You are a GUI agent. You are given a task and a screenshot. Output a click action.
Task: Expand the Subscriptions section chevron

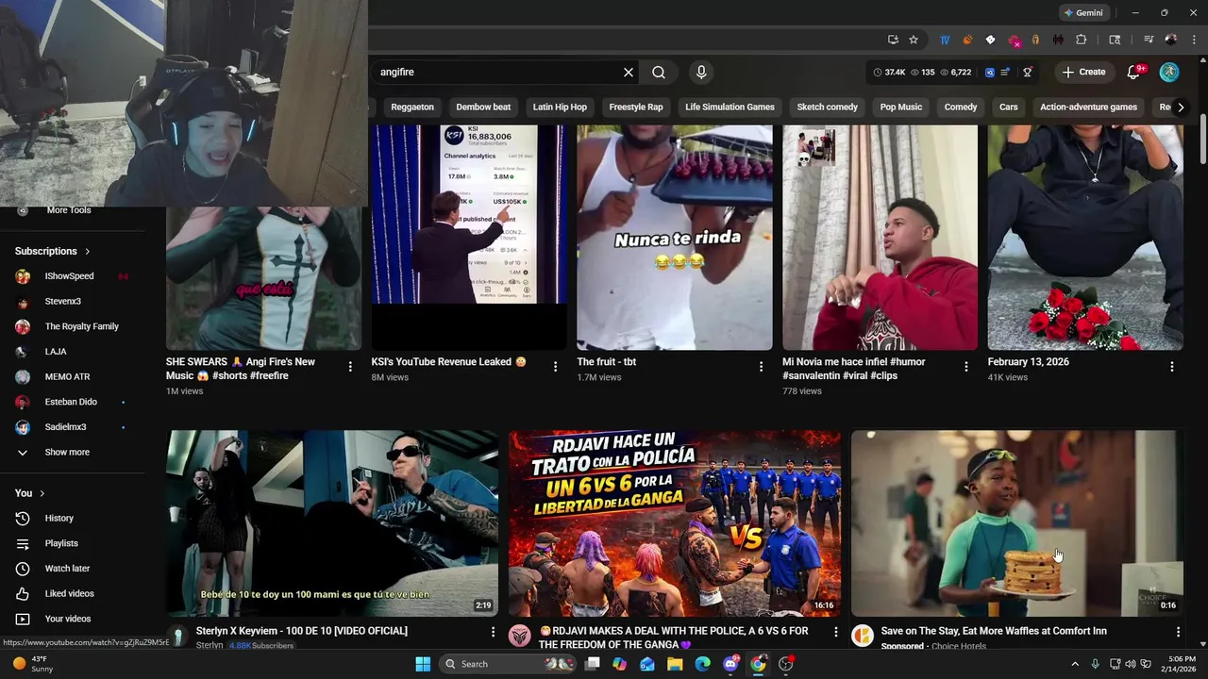pyautogui.click(x=88, y=251)
